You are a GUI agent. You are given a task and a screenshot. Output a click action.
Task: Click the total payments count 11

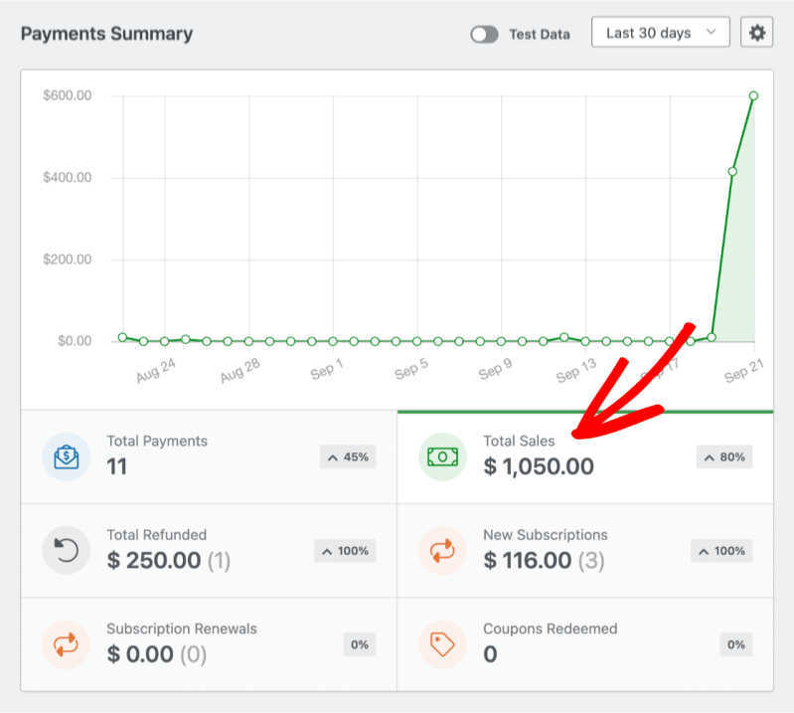[117, 466]
